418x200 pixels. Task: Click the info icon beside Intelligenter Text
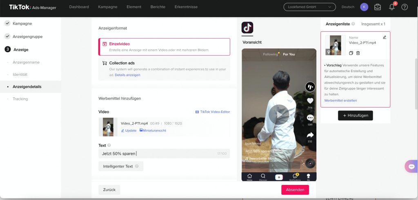pos(137,166)
